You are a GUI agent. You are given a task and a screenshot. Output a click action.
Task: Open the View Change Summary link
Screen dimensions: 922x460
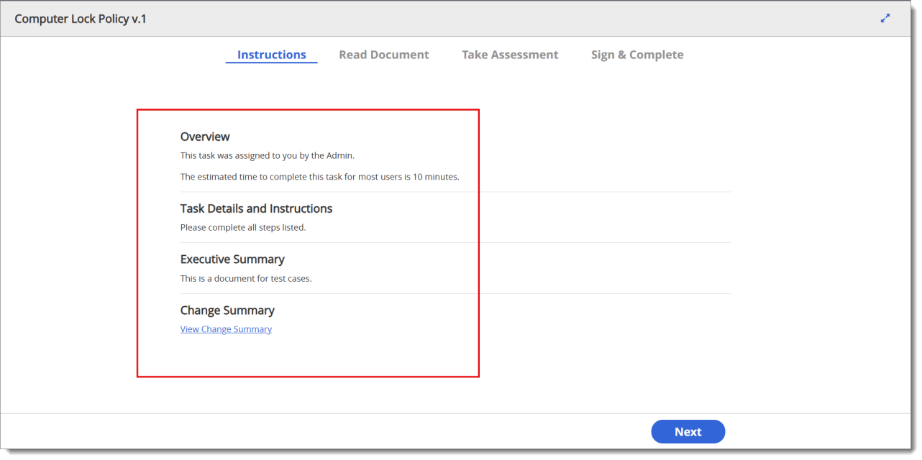click(226, 329)
